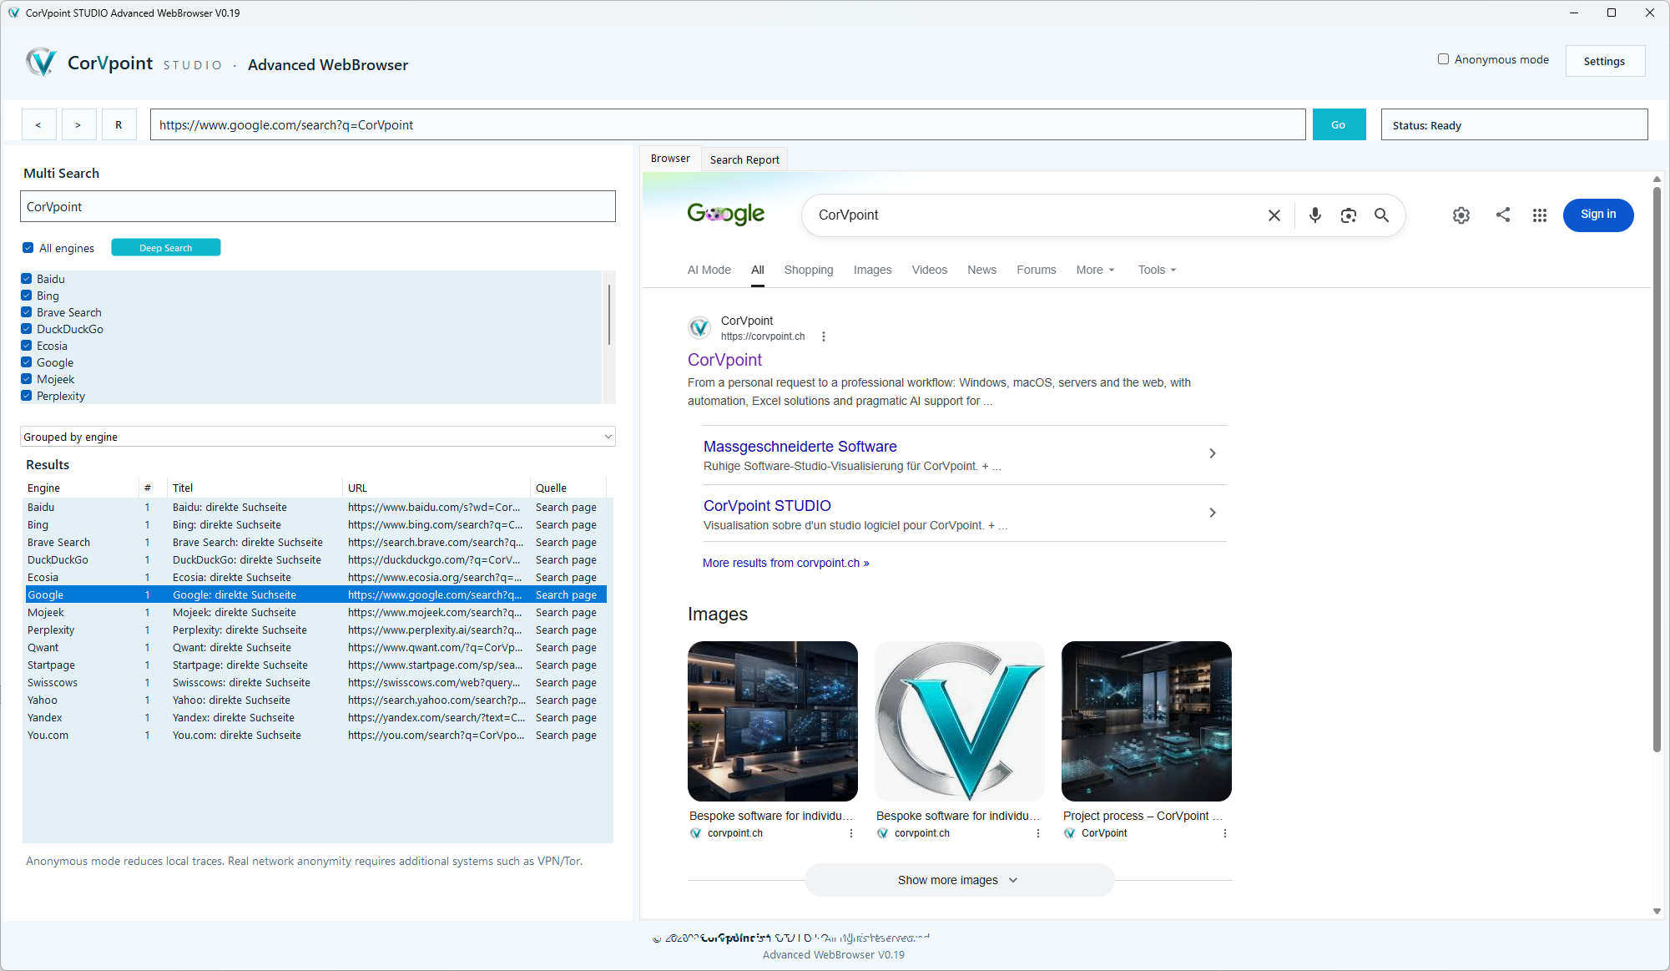Select the Browser tab

[670, 159]
